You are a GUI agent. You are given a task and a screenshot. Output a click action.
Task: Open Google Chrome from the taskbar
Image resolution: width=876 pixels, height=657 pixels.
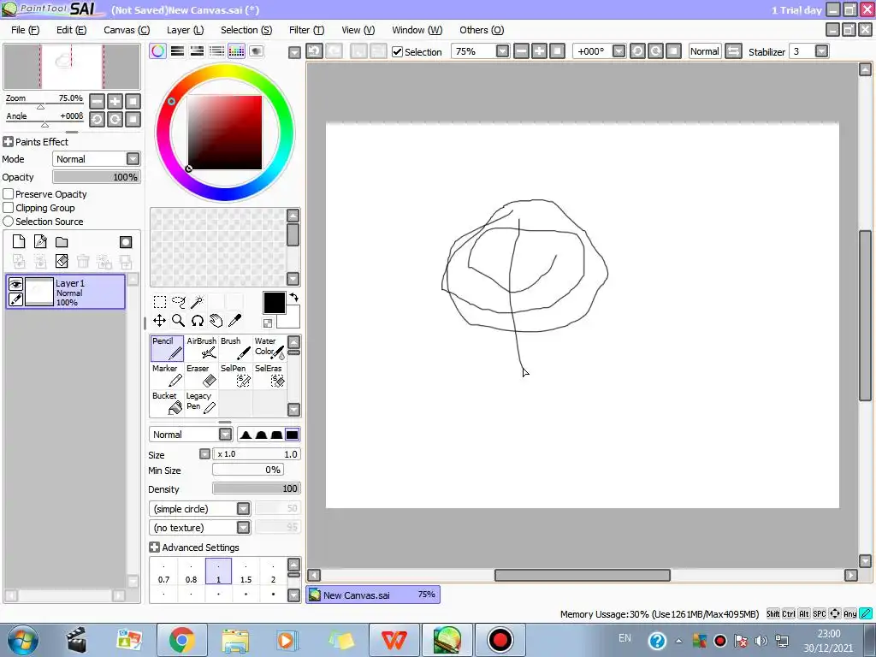pyautogui.click(x=182, y=640)
